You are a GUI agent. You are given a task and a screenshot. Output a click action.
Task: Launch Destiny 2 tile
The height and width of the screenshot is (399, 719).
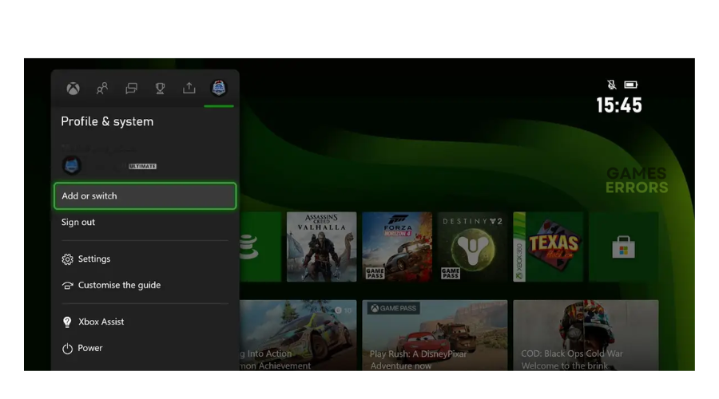(472, 247)
